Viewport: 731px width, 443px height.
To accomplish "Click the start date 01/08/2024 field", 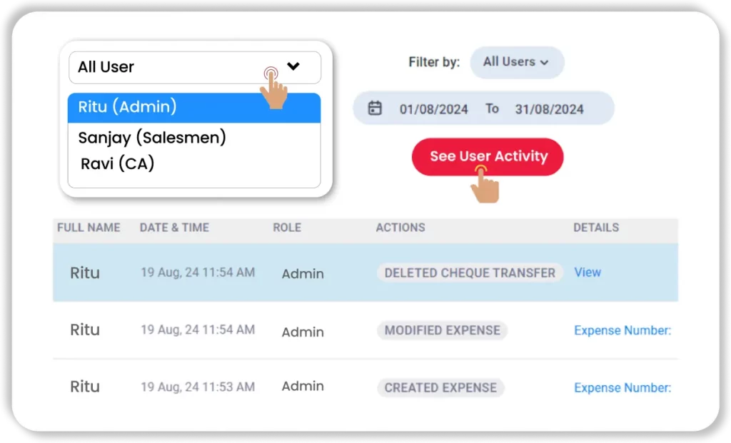I will tap(433, 109).
